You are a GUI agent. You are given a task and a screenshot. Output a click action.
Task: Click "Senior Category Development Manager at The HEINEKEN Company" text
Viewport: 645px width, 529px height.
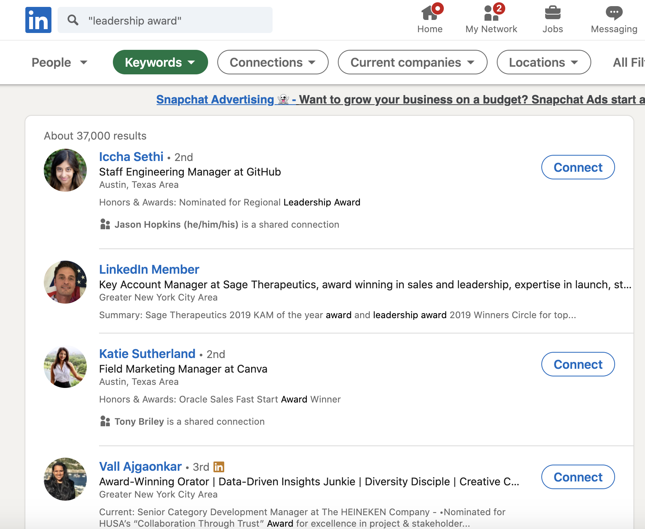tap(283, 512)
